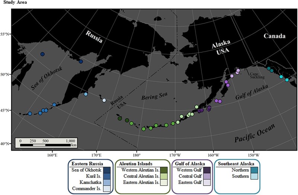Click the Western Aleutian Is. legend swatch

coord(164,170)
